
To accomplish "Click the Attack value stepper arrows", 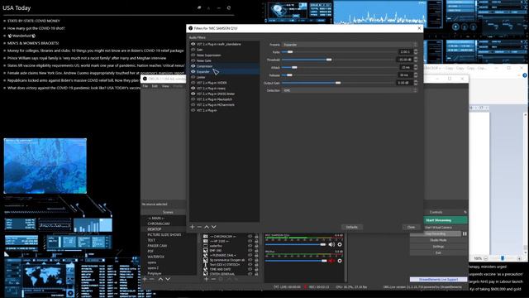I will 415,68.
